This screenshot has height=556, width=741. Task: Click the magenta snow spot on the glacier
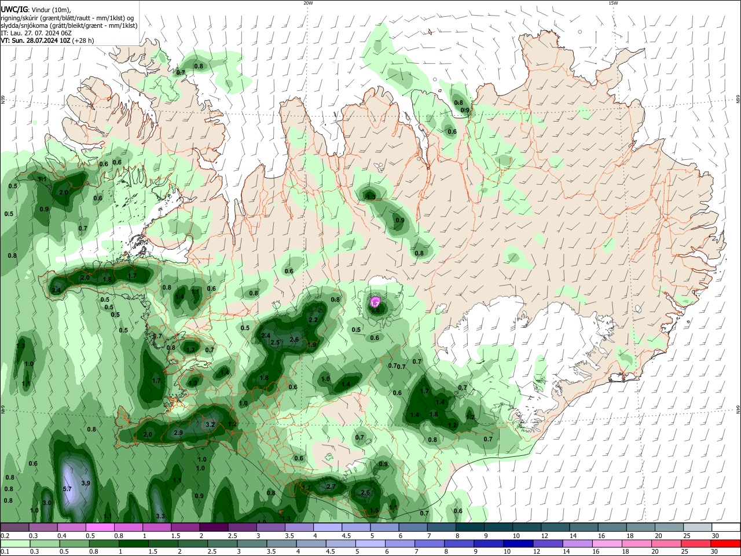375,302
